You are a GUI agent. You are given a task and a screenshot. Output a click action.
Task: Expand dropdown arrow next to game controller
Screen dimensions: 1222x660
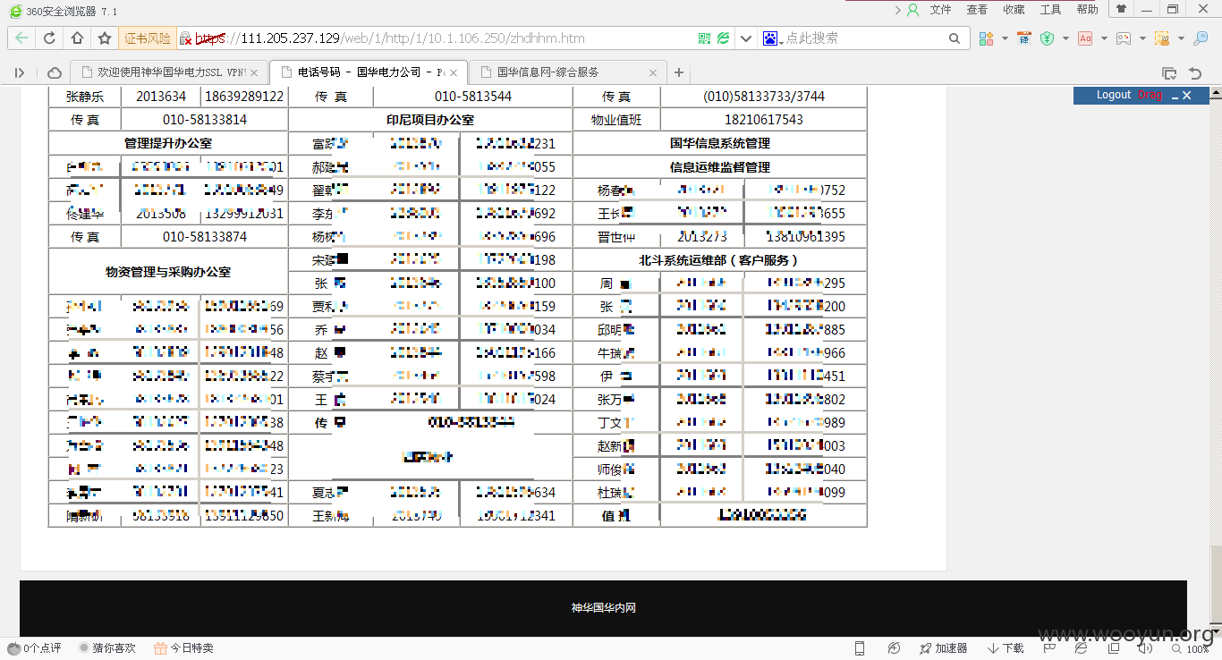(1142, 38)
